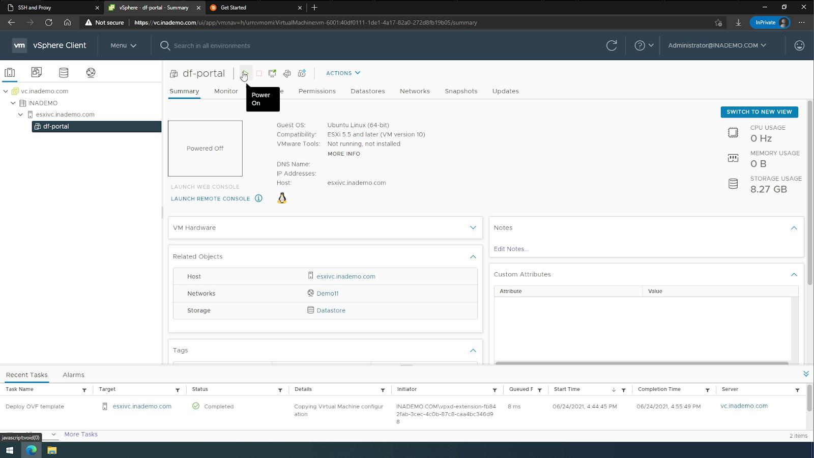Image resolution: width=814 pixels, height=458 pixels.
Task: Collapse the Custom Attributes panel
Action: tap(794, 274)
